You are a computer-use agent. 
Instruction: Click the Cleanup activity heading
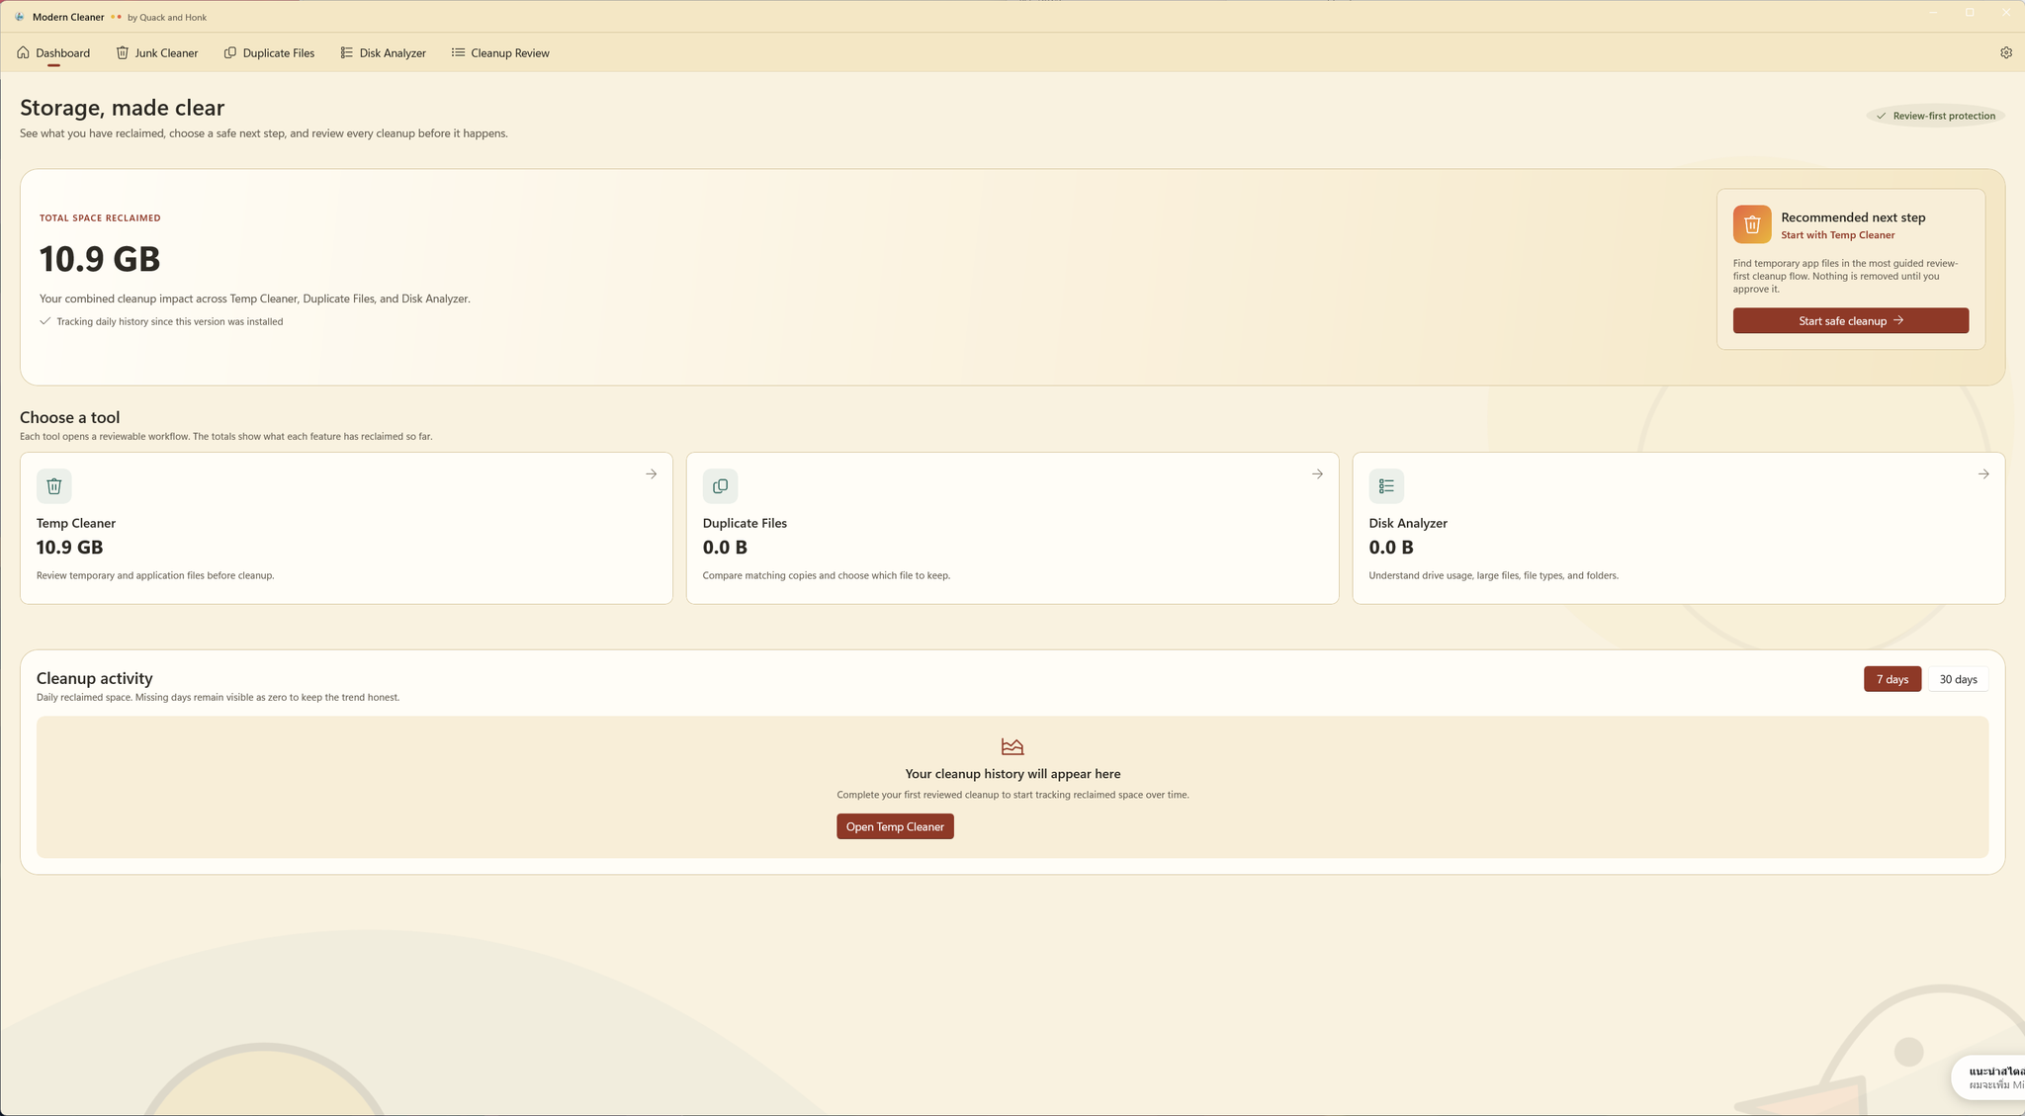[x=94, y=678]
